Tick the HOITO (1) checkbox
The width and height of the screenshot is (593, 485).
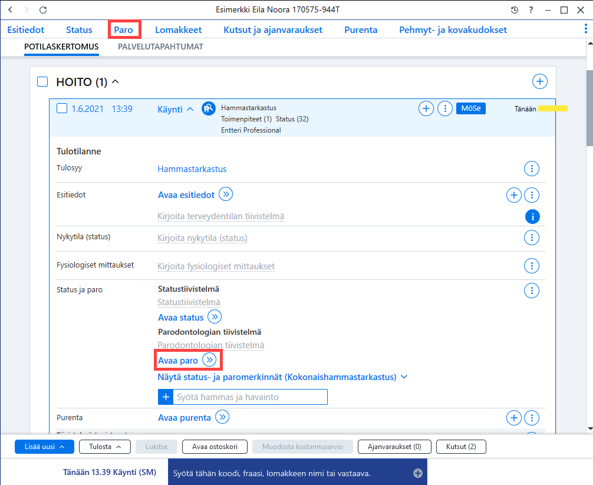(42, 82)
